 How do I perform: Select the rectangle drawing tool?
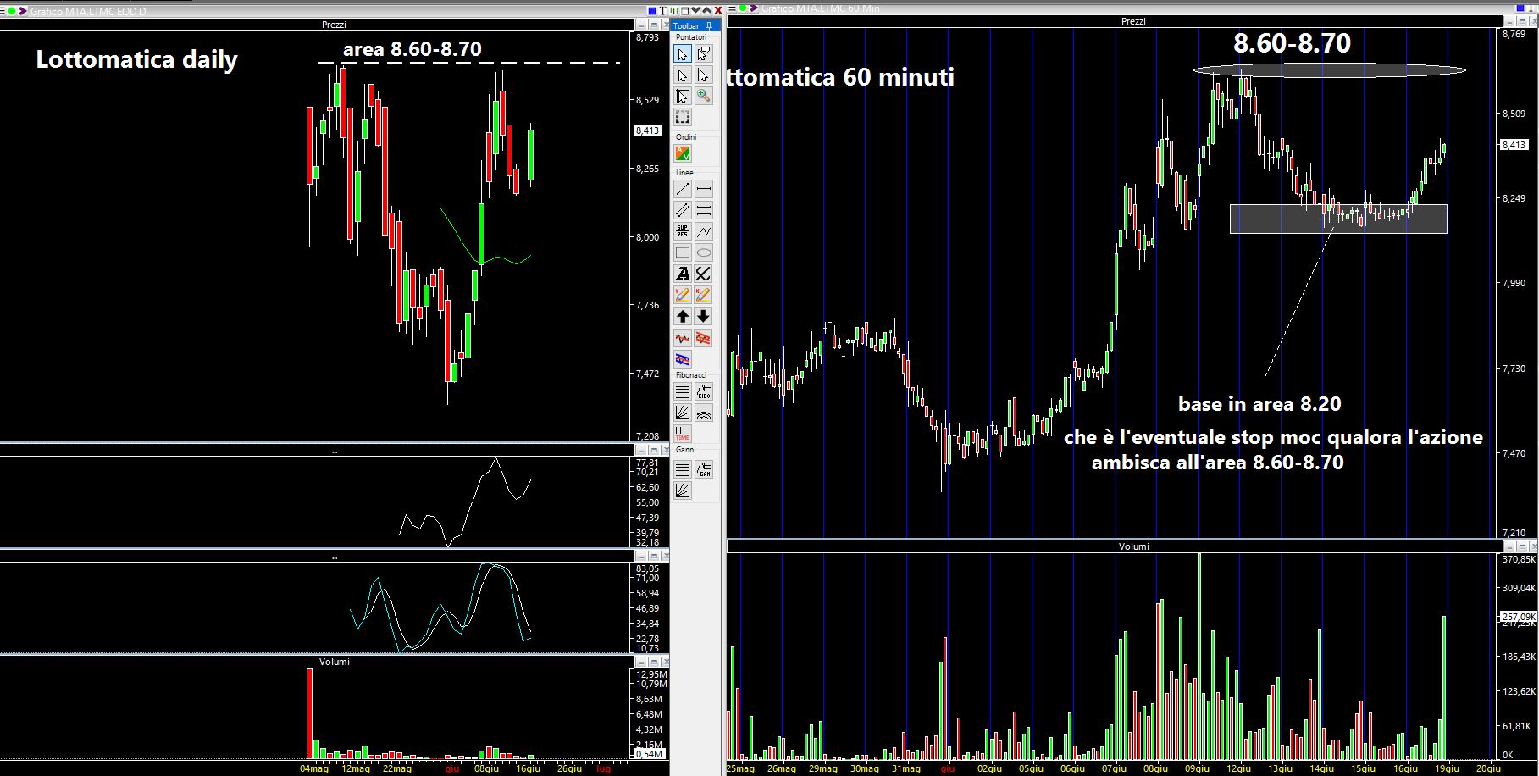(683, 252)
